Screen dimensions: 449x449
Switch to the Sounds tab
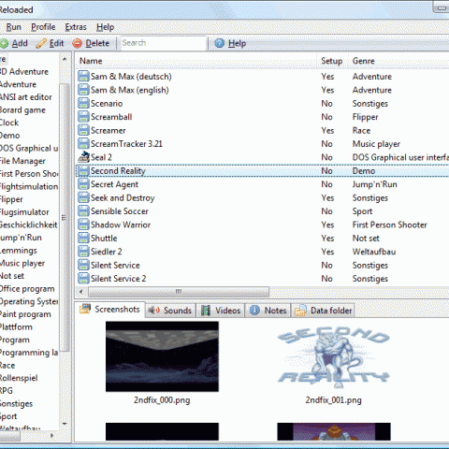(x=171, y=311)
